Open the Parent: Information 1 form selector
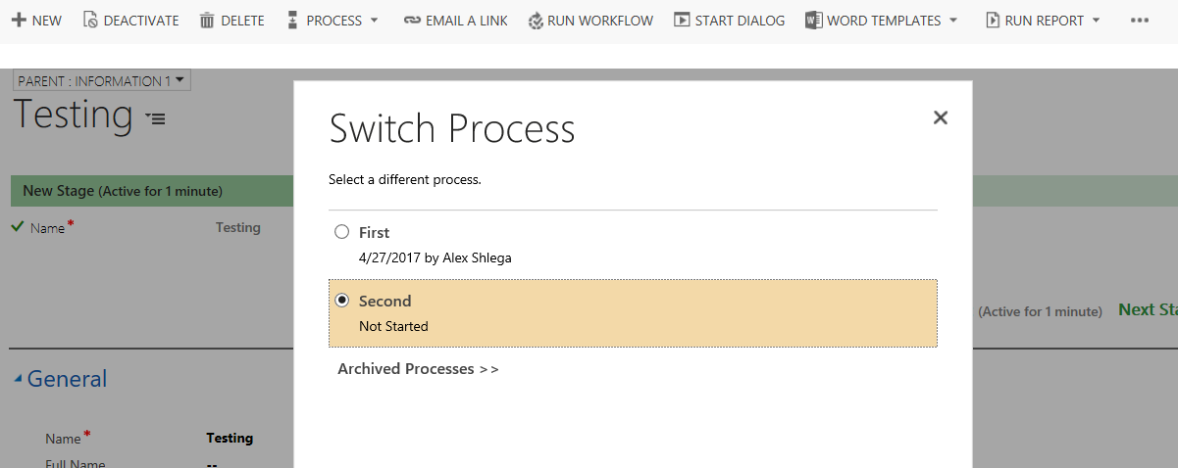This screenshot has width=1178, height=468. tap(102, 81)
